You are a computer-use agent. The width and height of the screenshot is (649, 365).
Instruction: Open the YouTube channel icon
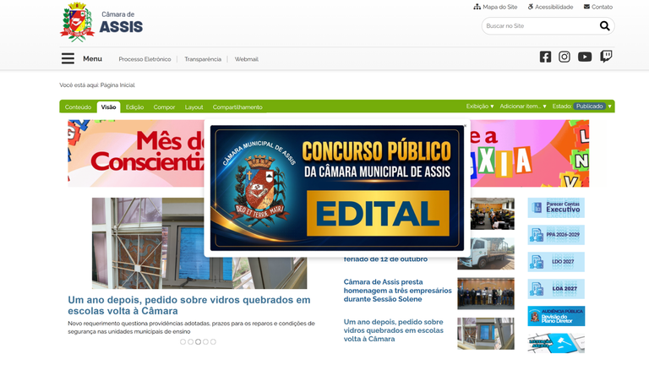(585, 57)
